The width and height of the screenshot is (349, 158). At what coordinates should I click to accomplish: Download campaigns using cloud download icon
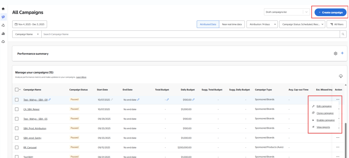pyautogui.click(x=341, y=76)
